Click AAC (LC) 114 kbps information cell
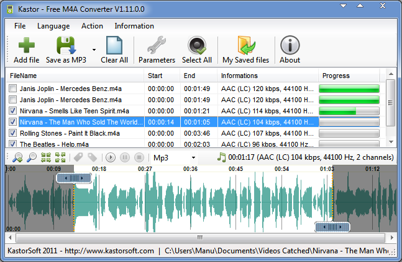The height and width of the screenshot is (262, 402). (268, 111)
